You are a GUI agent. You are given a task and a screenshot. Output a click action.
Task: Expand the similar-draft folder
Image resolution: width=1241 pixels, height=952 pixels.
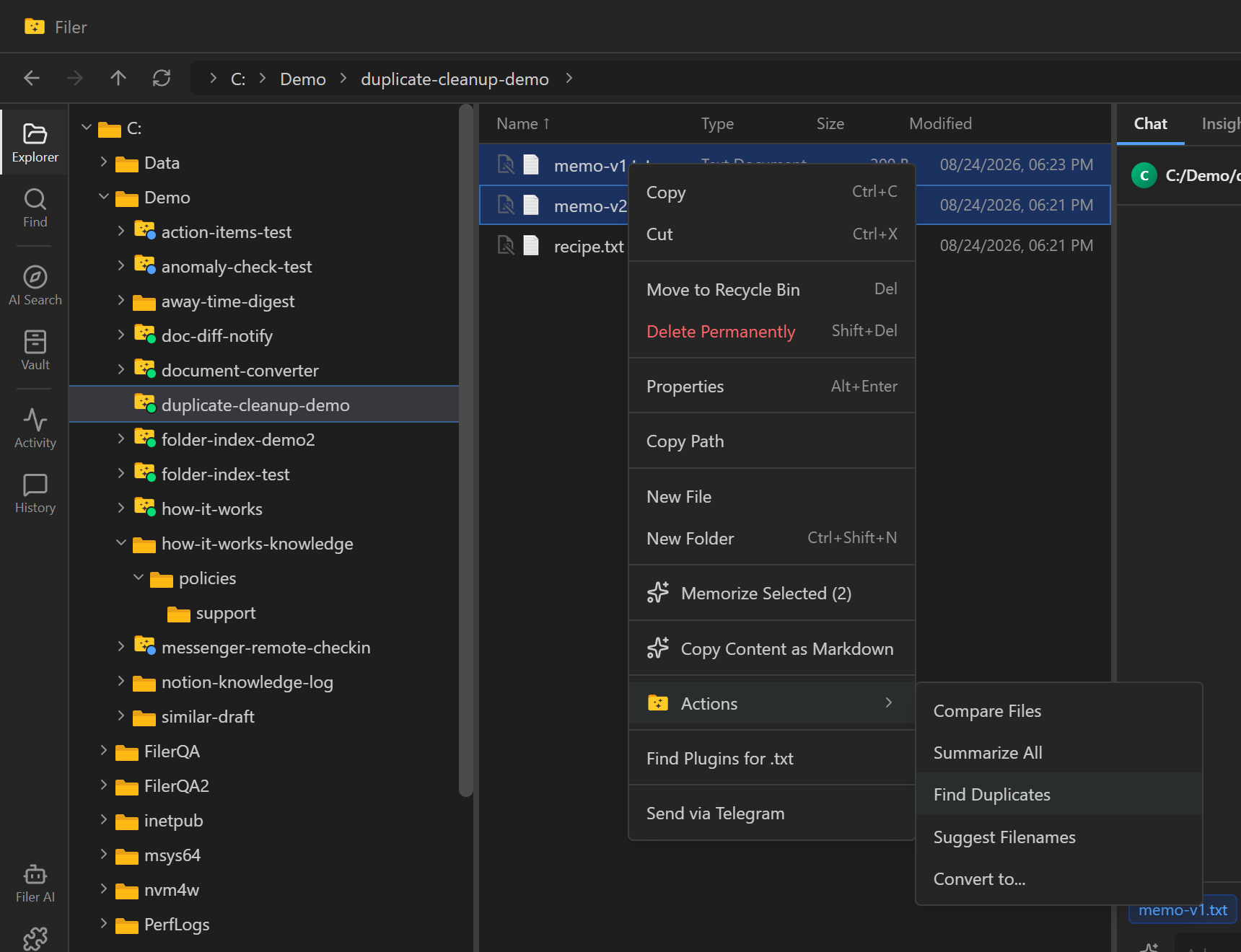121,716
